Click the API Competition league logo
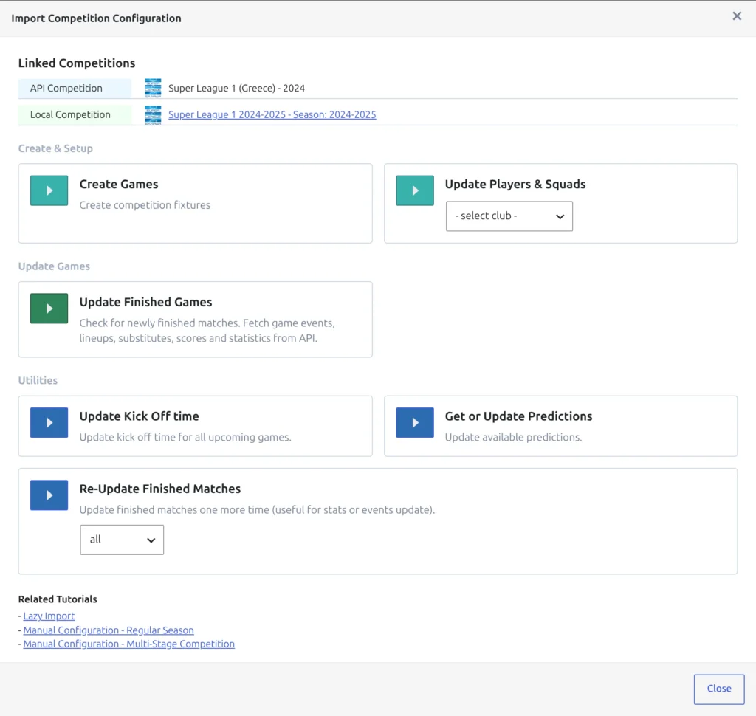 tap(153, 89)
